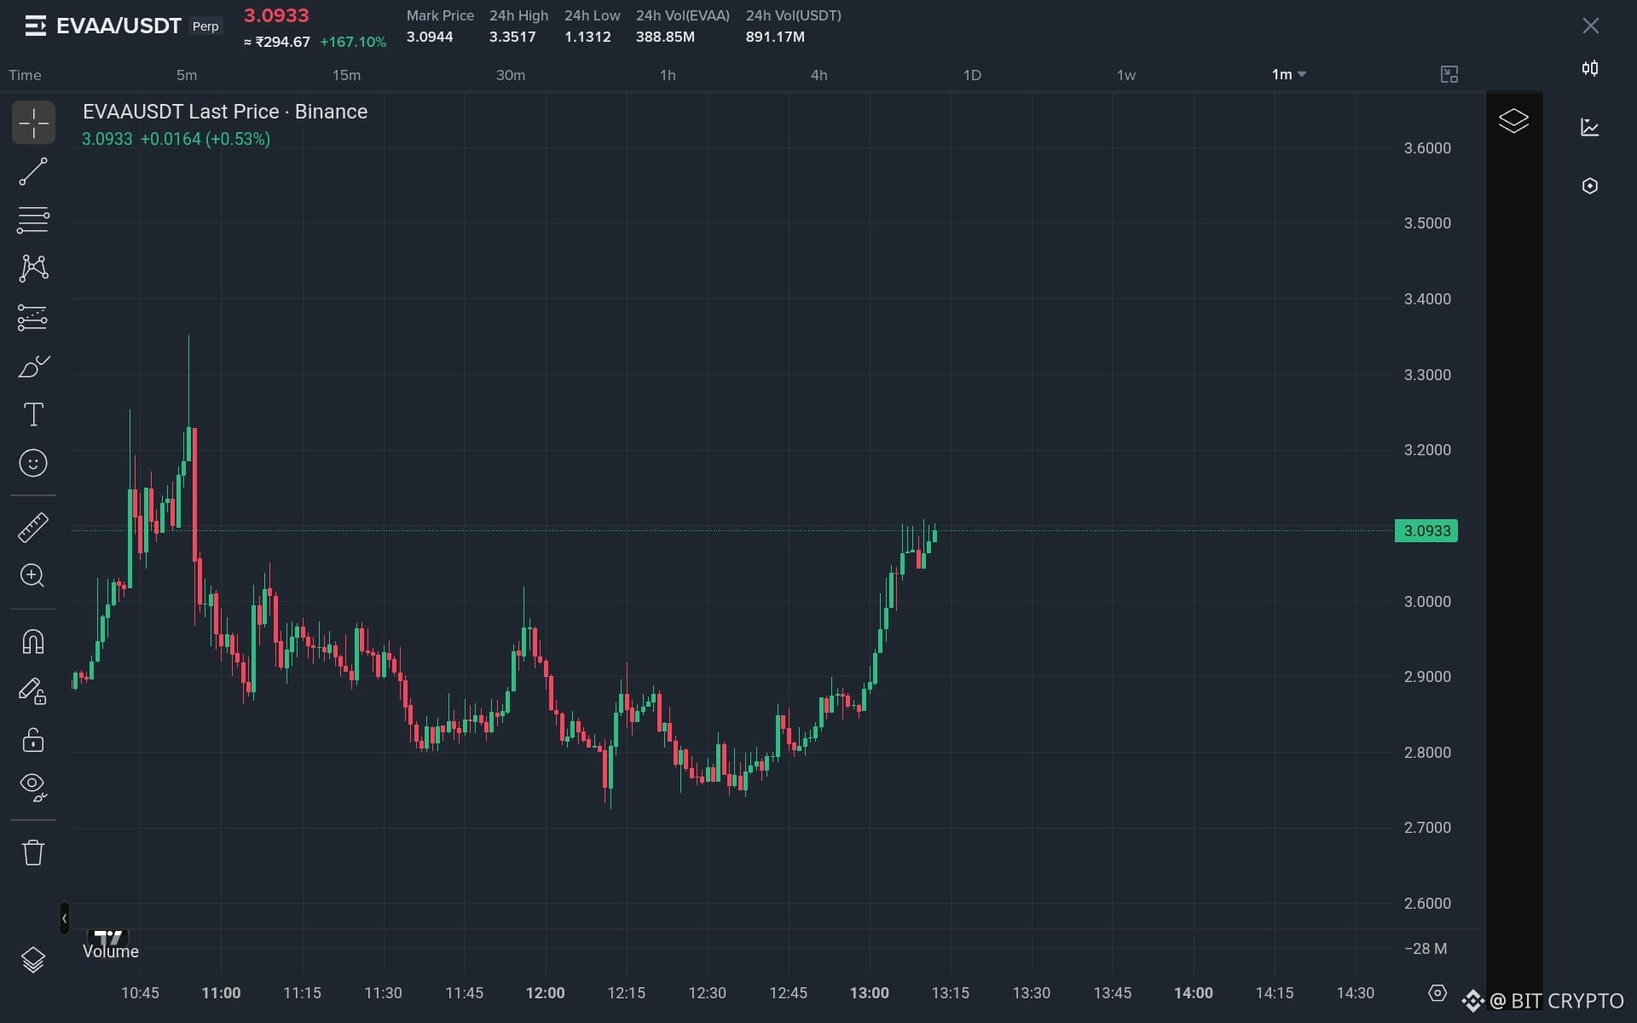
Task: Click the 13:00 time axis label
Action: click(x=870, y=992)
